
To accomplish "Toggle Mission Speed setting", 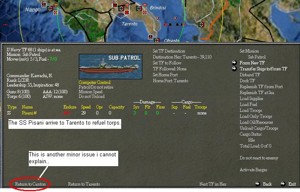I will tap(91, 92).
